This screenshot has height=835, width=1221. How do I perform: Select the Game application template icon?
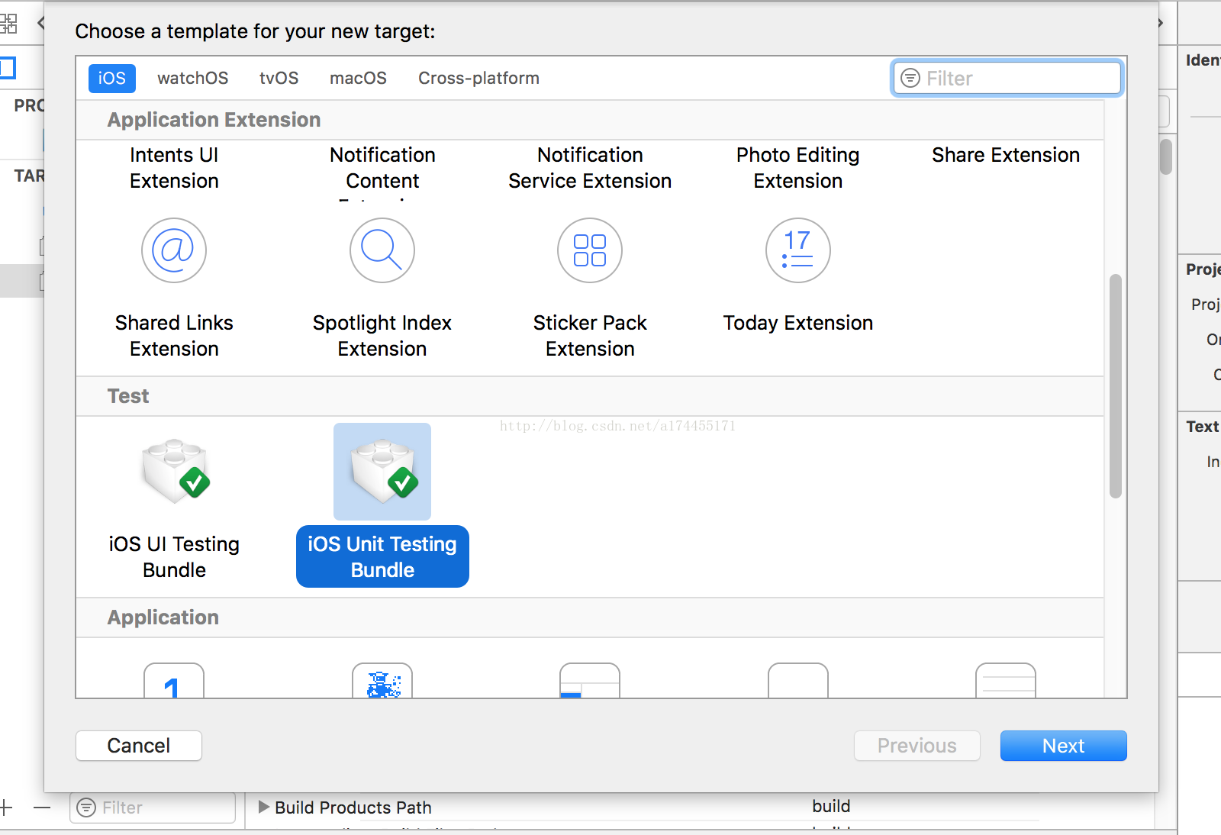pos(382,680)
